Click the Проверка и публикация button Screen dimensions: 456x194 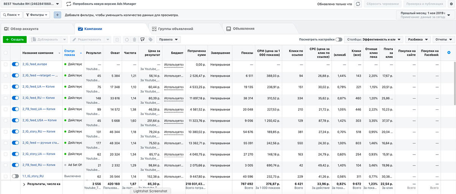pyautogui.click(x=424, y=4)
